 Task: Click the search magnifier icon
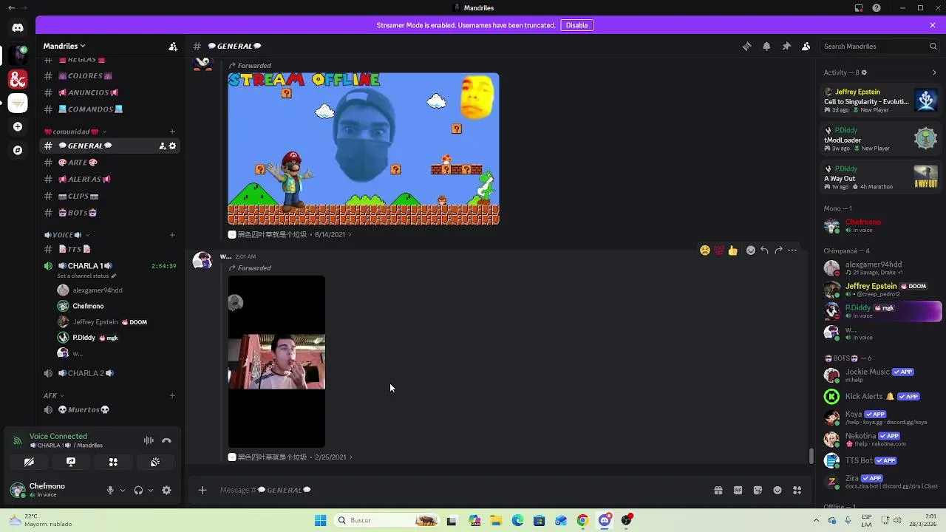pos(933,46)
